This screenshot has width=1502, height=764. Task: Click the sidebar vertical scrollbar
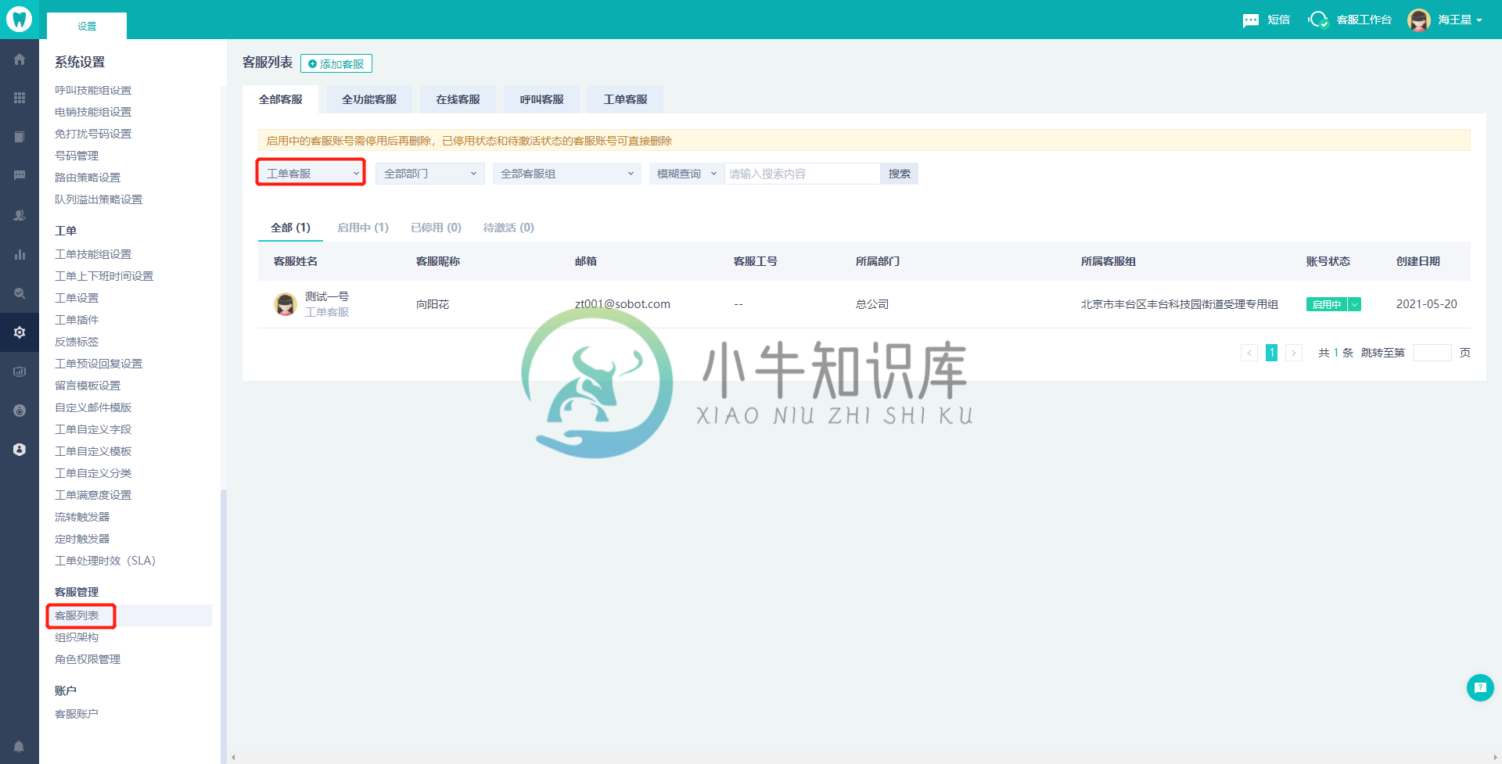tap(224, 626)
